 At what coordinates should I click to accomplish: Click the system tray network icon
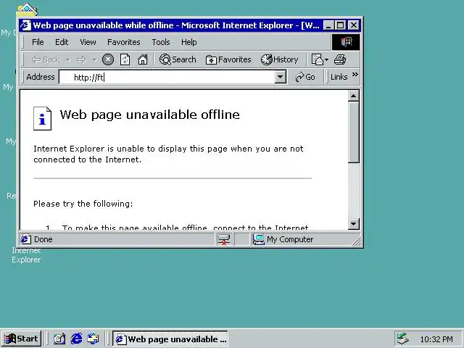pyautogui.click(x=403, y=339)
